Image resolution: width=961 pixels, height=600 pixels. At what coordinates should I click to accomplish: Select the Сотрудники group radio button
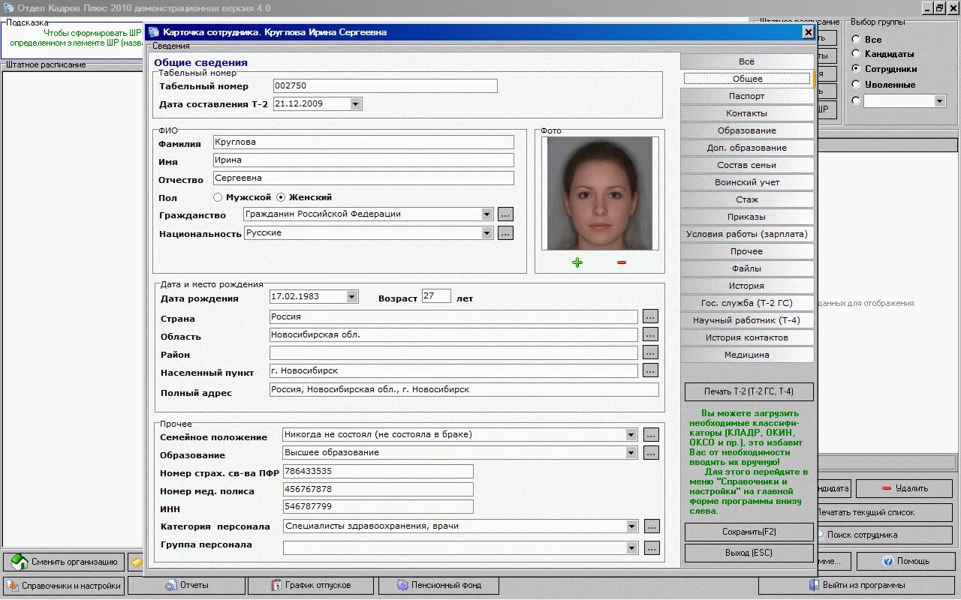[x=856, y=69]
